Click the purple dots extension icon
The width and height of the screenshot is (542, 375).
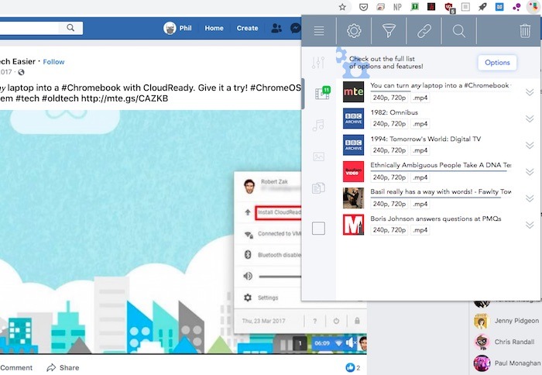tap(516, 7)
